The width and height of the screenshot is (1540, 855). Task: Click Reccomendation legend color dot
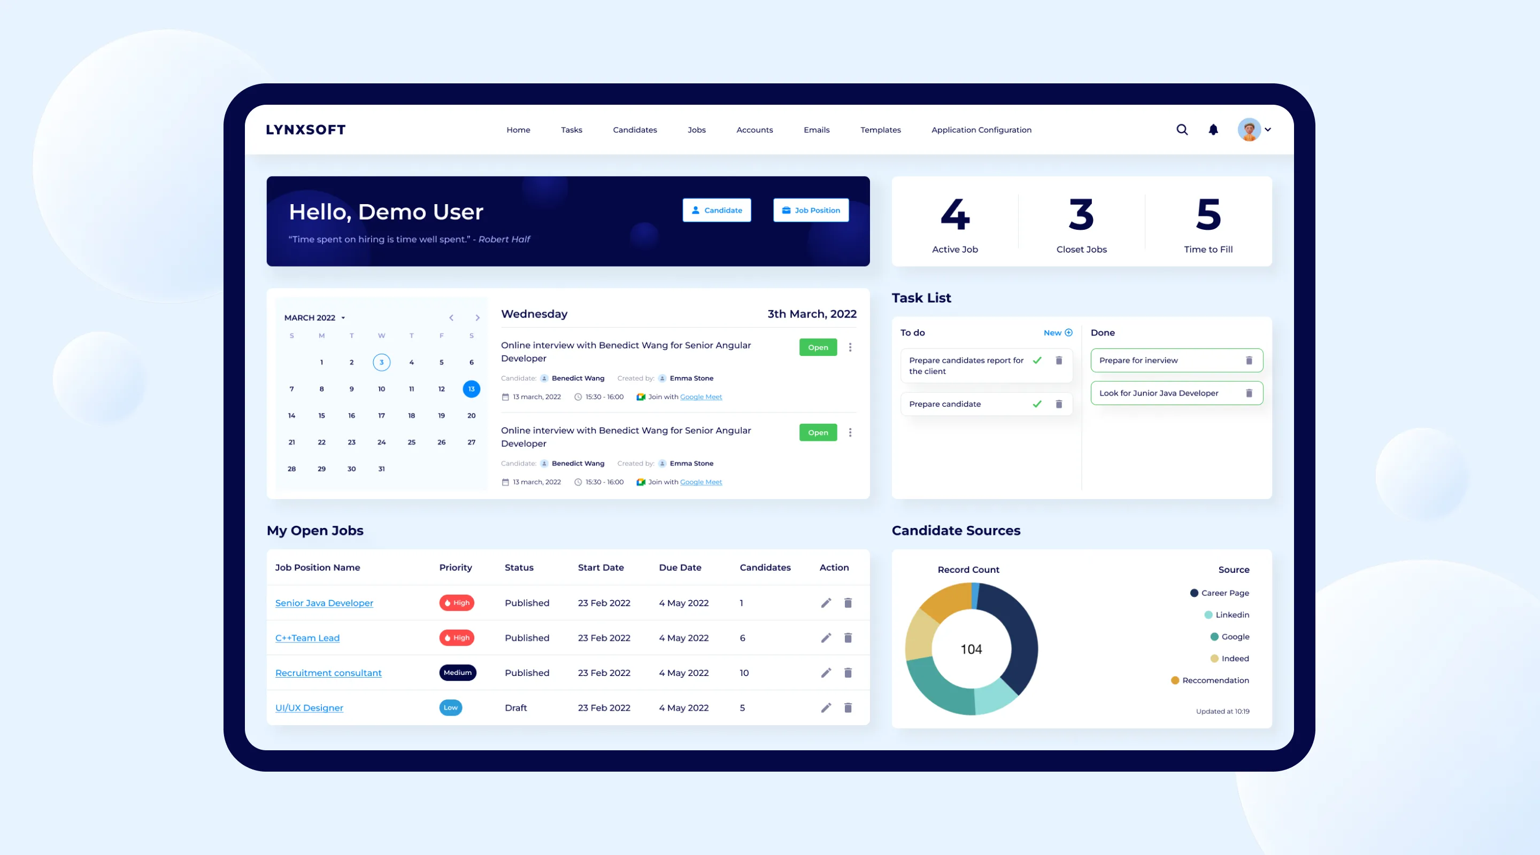click(x=1175, y=681)
